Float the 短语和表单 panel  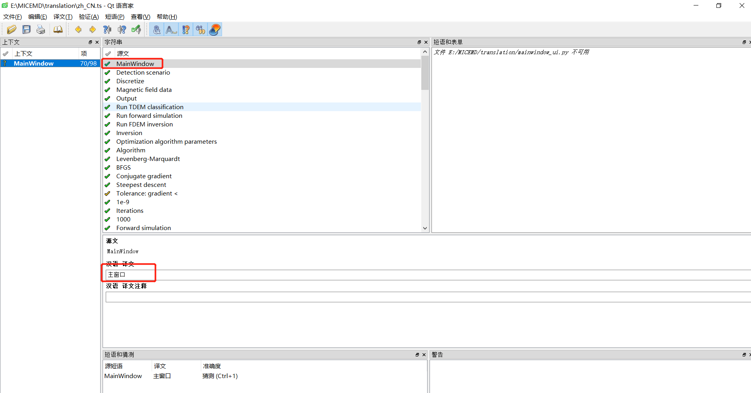[744, 42]
